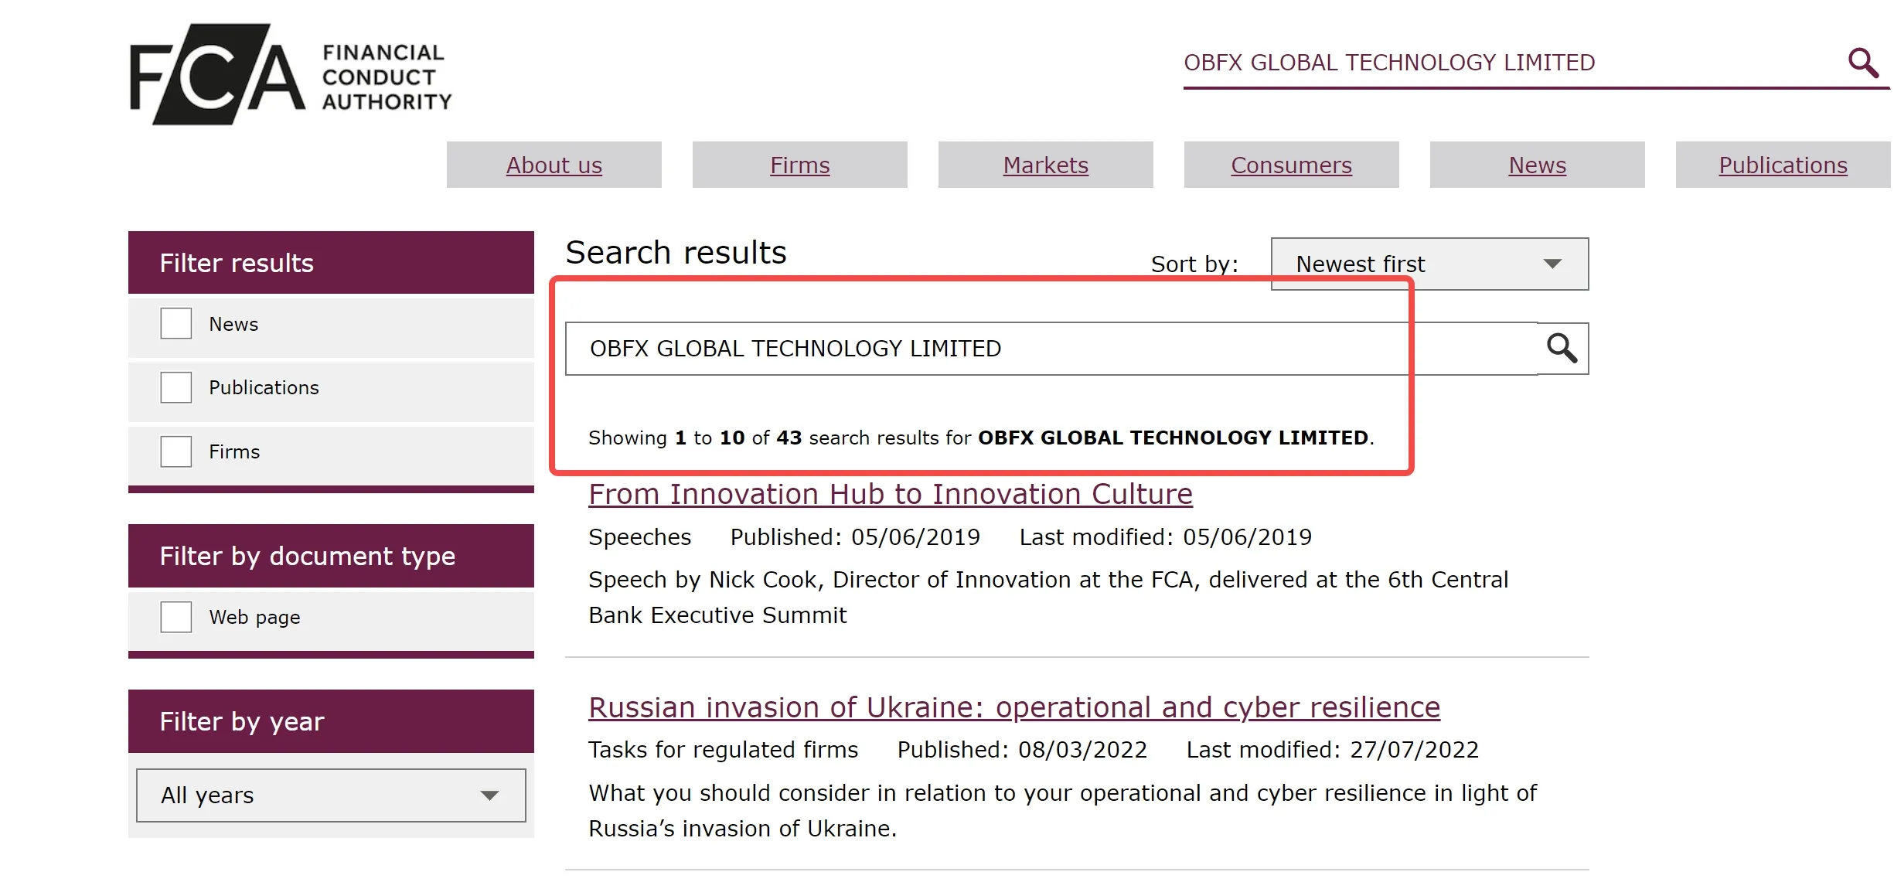Viewport: 1894px width, 889px height.
Task: Open From Innovation Hub to Innovation Culture
Action: (x=891, y=494)
